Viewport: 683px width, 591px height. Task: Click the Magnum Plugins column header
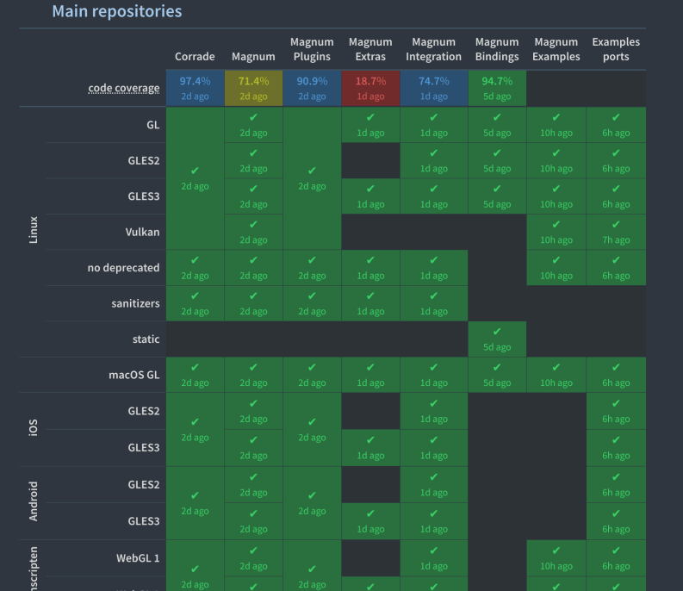click(x=312, y=49)
